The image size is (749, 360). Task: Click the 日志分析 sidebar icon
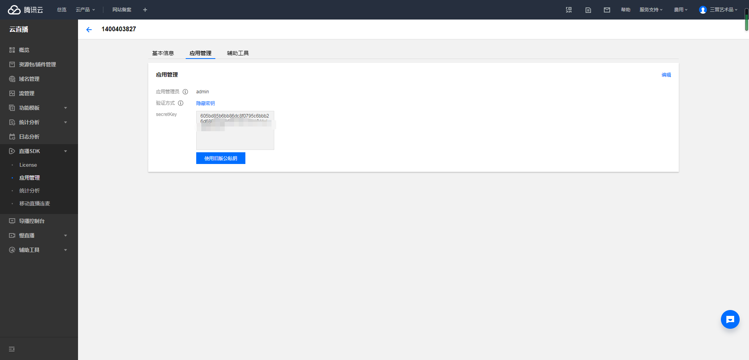12,137
